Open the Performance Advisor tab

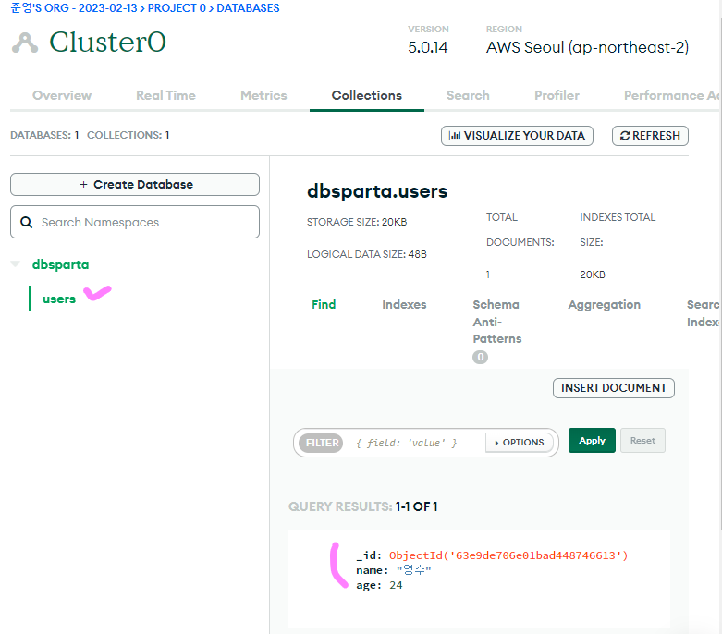point(671,95)
